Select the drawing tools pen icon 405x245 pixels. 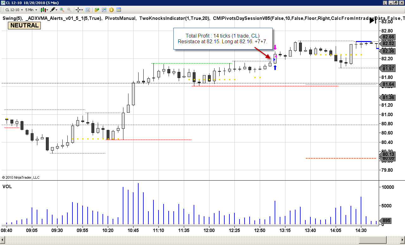tap(53, 10)
